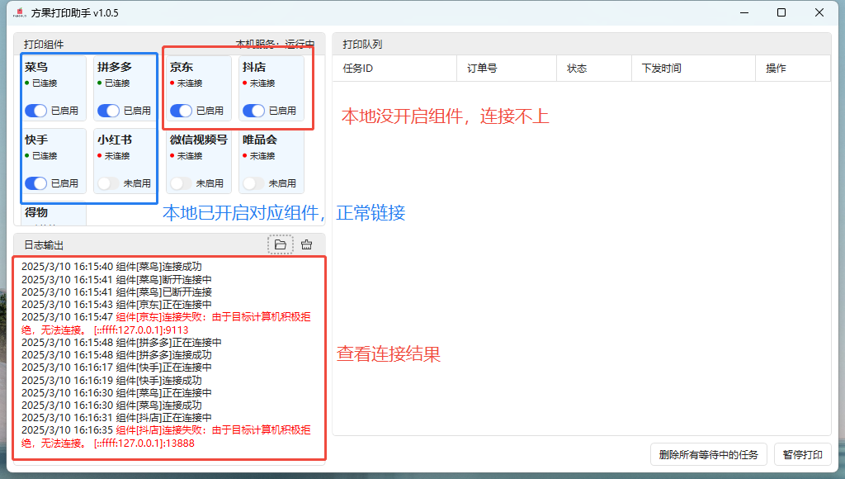The image size is (845, 479).
Task: Click the 打印组件 panel title
Action: (x=44, y=45)
